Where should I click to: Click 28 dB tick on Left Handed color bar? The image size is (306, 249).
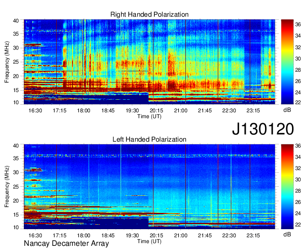point(298,191)
